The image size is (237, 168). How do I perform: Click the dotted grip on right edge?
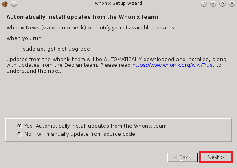pos(236,84)
